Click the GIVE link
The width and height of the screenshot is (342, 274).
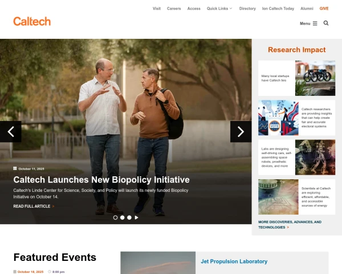(x=324, y=9)
